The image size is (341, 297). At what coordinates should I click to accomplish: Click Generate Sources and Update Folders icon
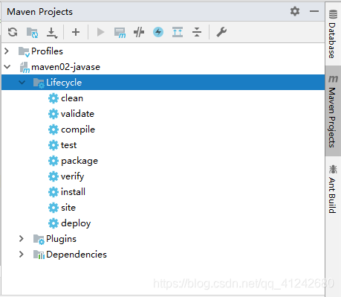[x=32, y=32]
